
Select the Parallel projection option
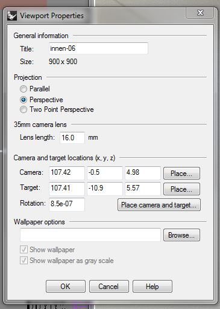[24, 89]
